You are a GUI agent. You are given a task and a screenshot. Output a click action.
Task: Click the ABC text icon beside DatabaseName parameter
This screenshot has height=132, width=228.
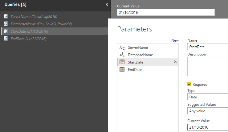click(122, 55)
